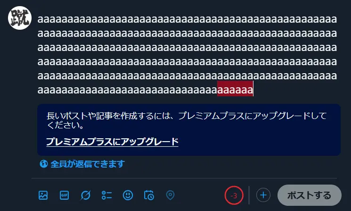Click the globe icon beside 全員が返信できます
The width and height of the screenshot is (351, 211).
44,164
